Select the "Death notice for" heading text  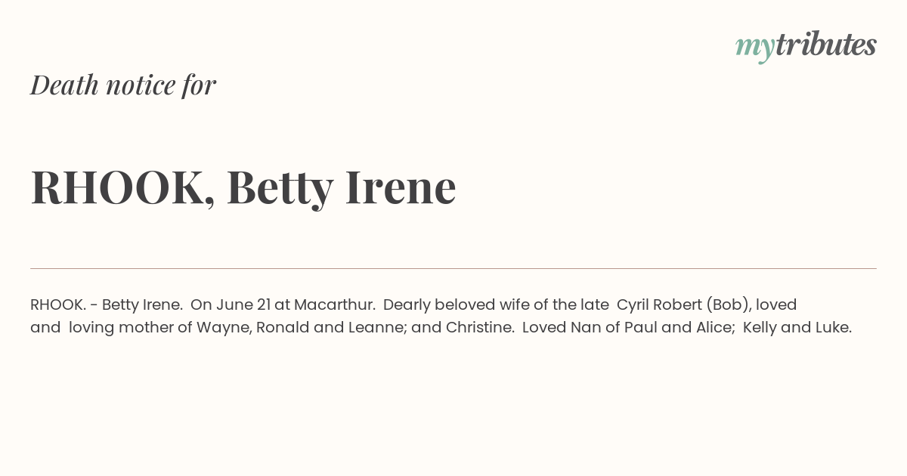coord(123,85)
